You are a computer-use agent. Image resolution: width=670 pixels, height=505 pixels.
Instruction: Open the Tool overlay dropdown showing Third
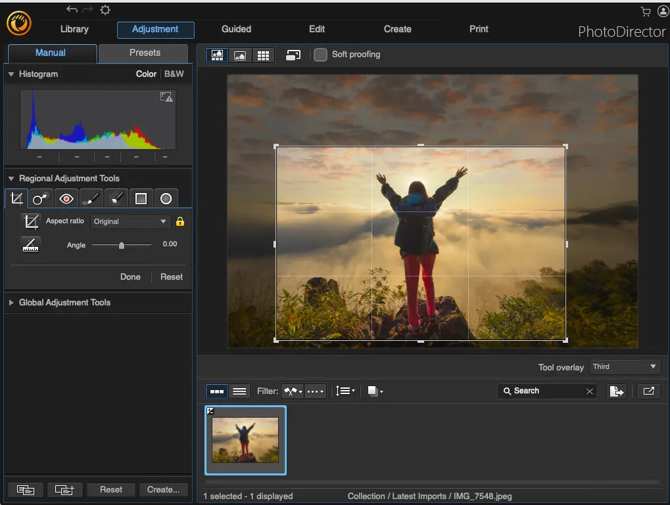tap(624, 367)
